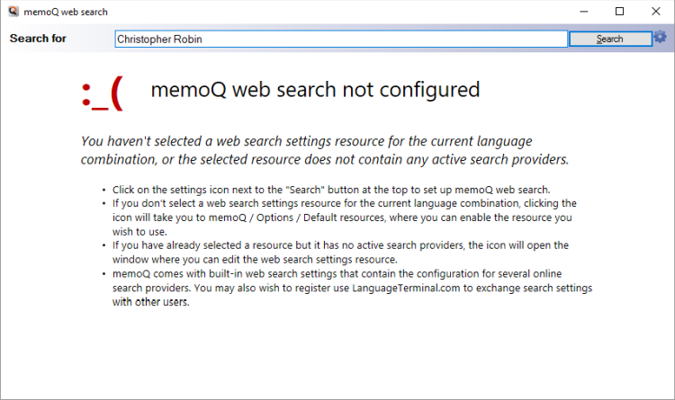
Task: Click the "Search for" label
Action: point(38,39)
